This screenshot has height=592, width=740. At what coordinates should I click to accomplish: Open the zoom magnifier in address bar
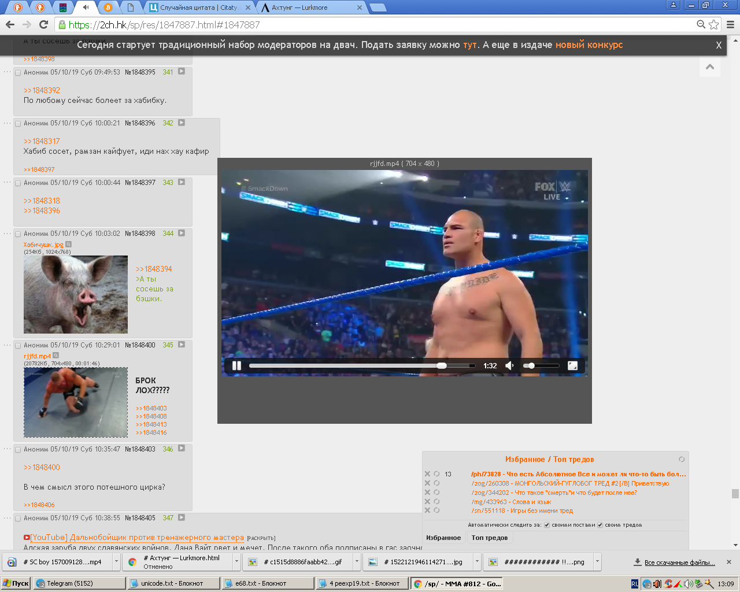tap(701, 24)
